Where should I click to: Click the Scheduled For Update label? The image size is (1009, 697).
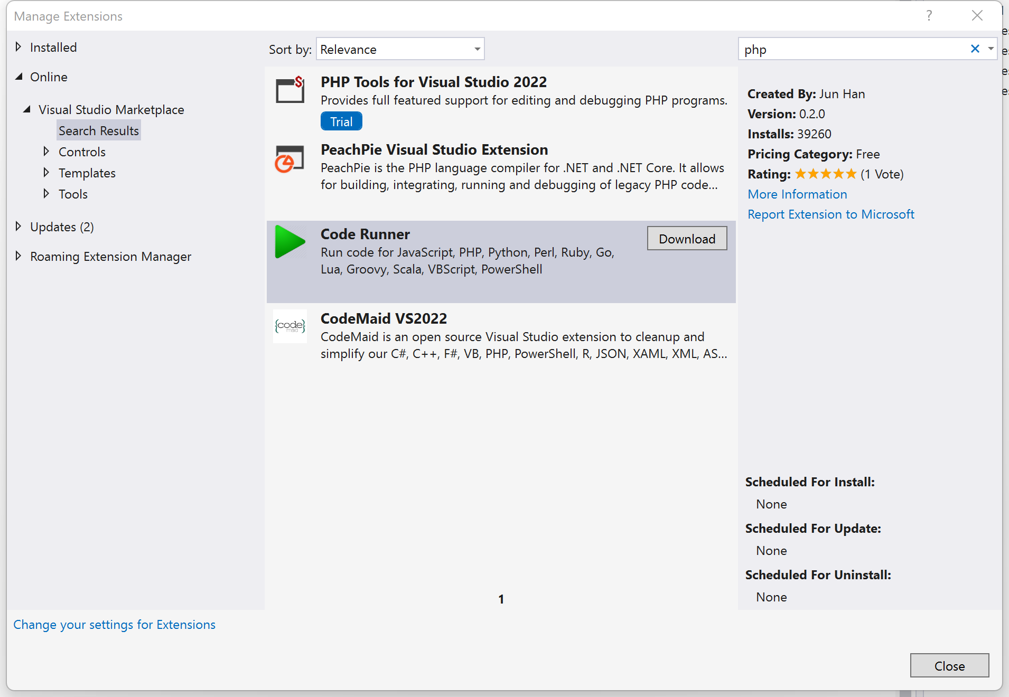[813, 528]
